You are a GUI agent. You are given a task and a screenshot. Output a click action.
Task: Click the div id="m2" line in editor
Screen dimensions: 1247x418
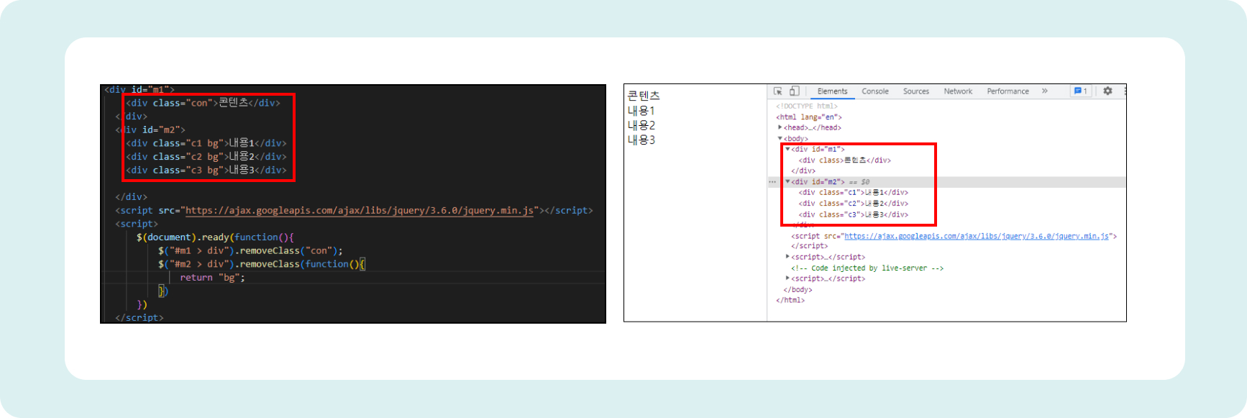pyautogui.click(x=150, y=130)
